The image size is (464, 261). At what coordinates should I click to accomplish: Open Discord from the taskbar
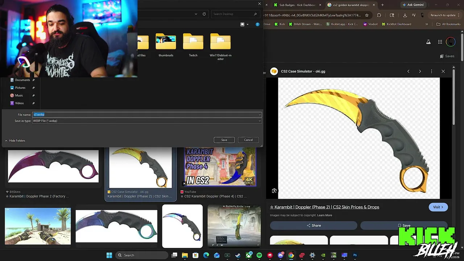[x=281, y=255]
